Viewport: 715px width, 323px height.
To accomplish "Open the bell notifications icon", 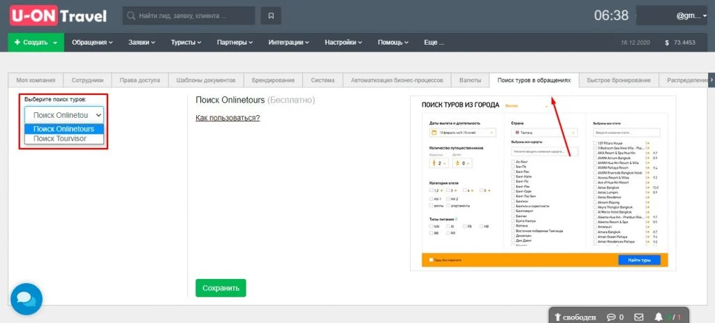I will (658, 317).
